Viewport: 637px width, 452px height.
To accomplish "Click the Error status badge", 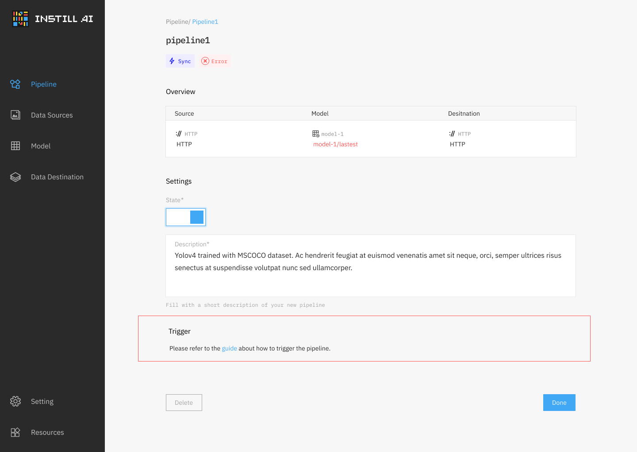I will click(215, 61).
